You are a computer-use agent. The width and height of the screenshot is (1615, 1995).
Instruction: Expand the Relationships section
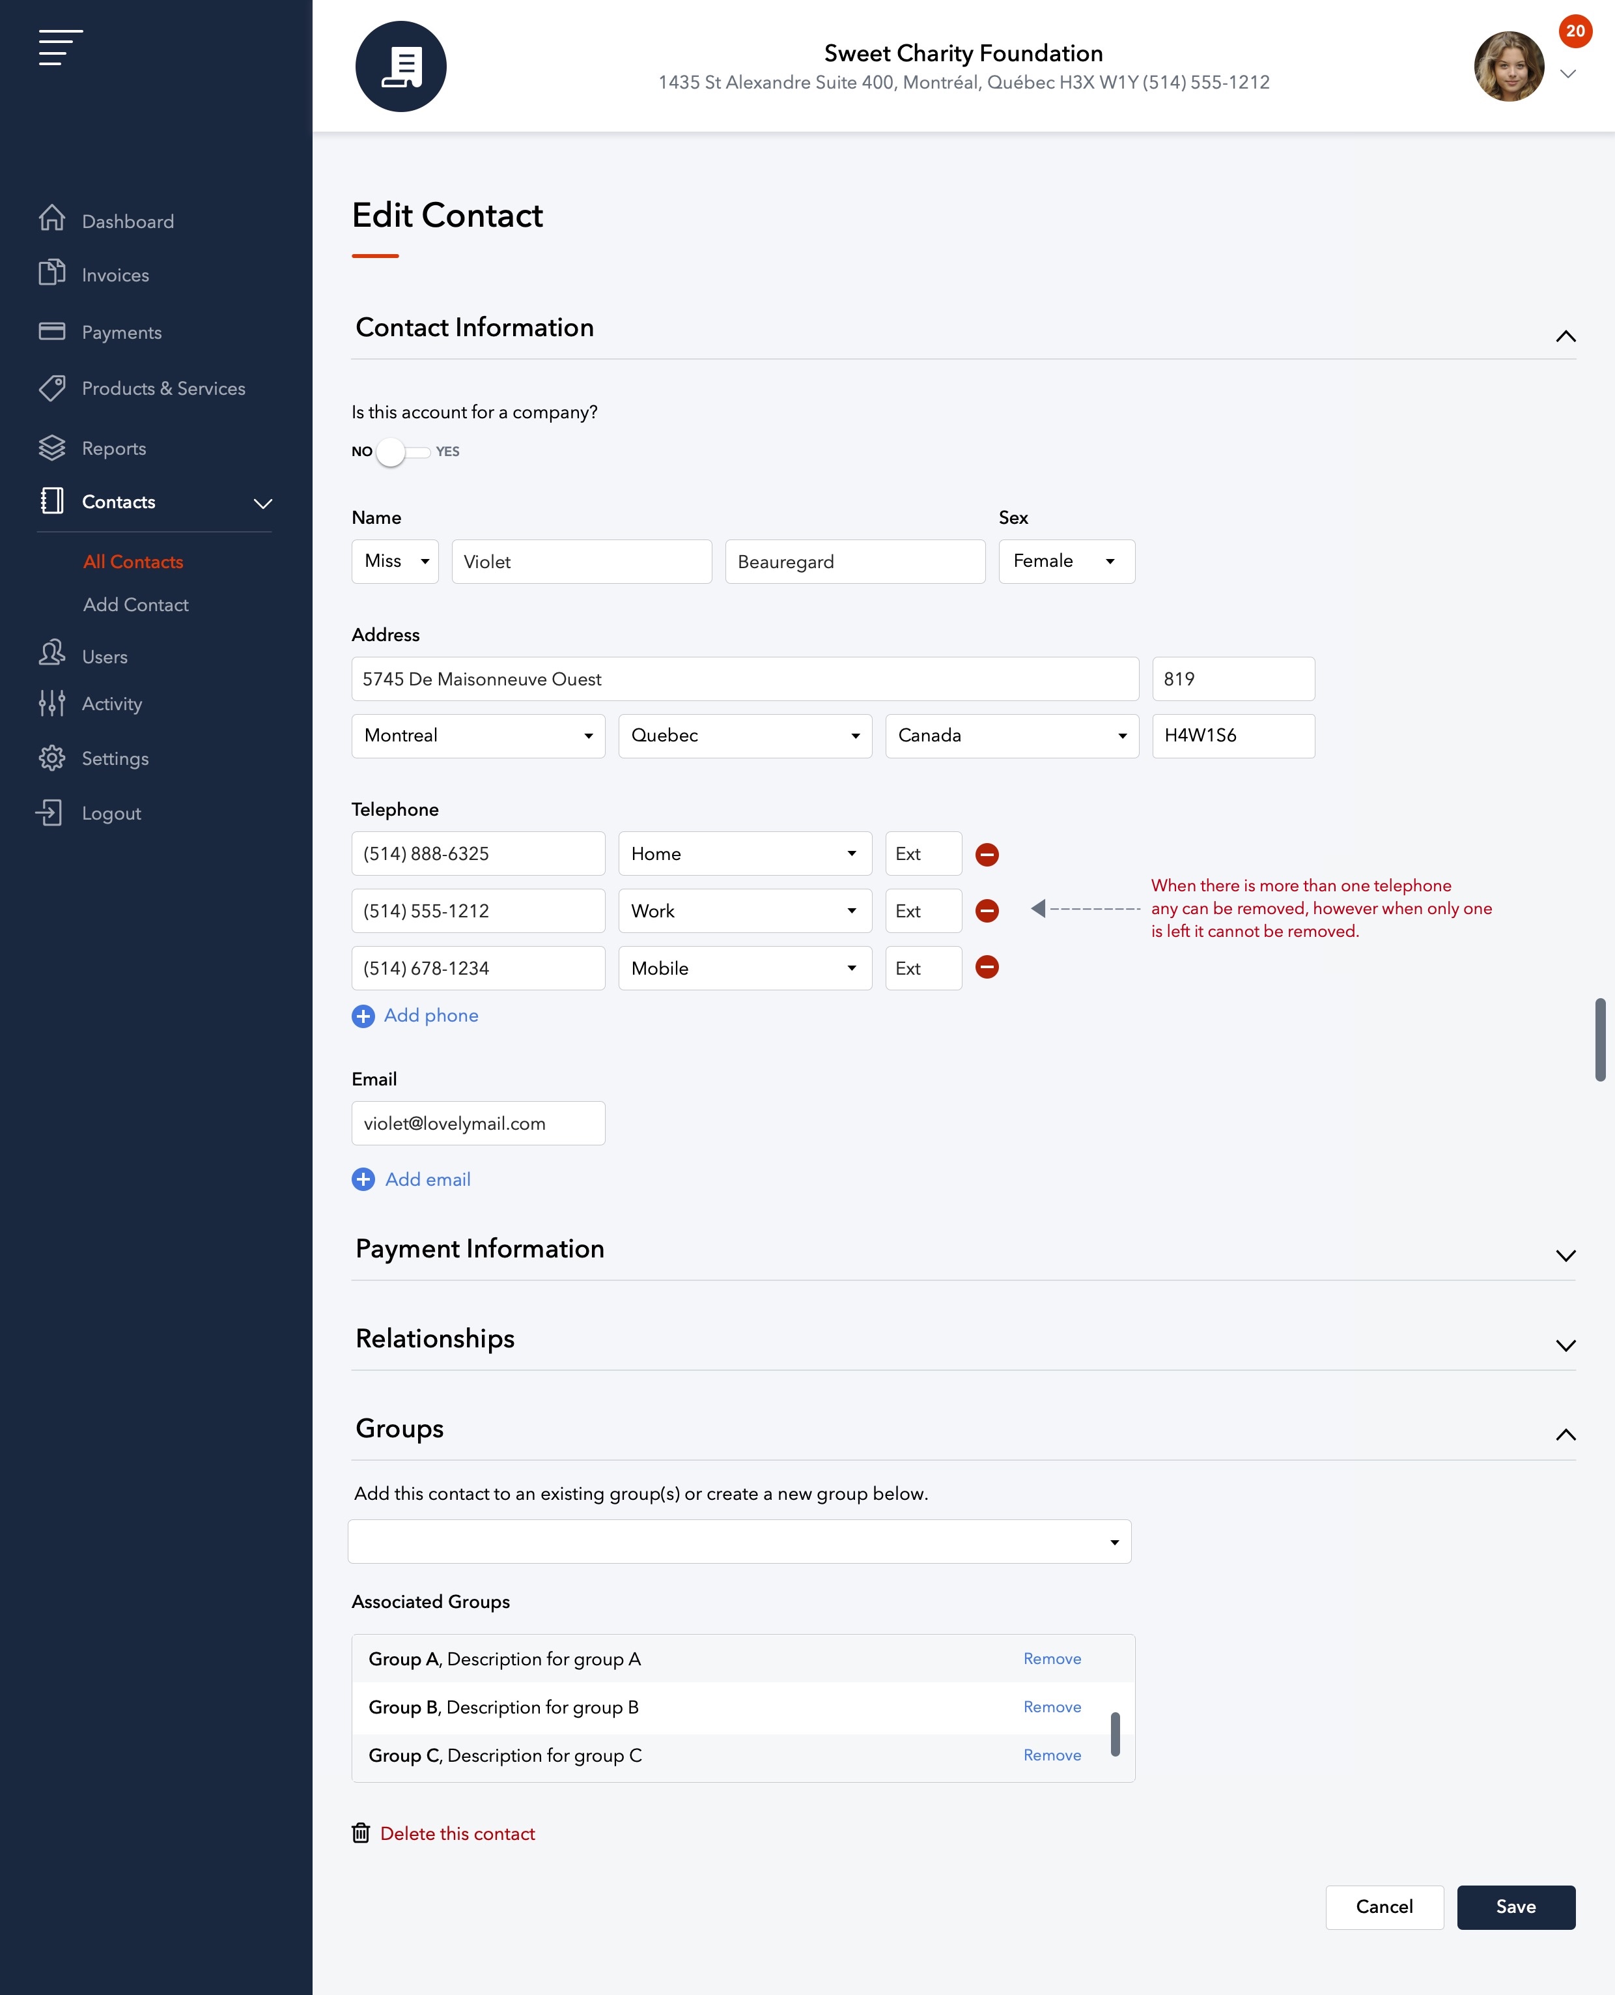pos(1566,1345)
